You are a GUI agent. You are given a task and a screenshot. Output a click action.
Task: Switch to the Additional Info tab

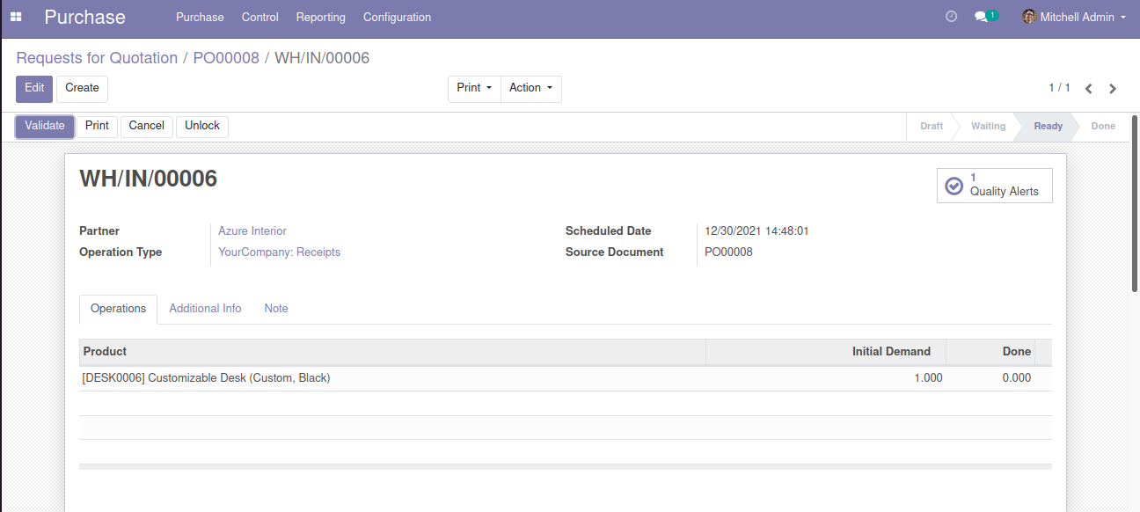click(205, 309)
